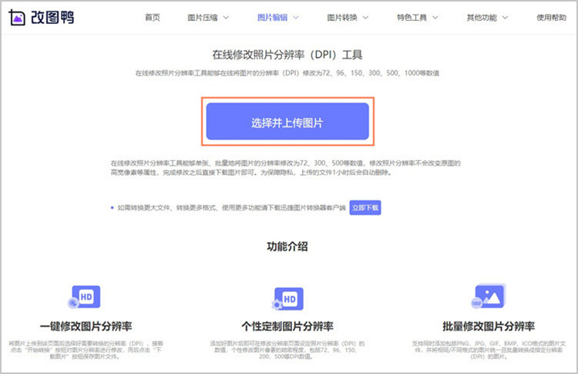Click the 改图鸭 logo icon
This screenshot has height=374, width=578.
(x=18, y=17)
